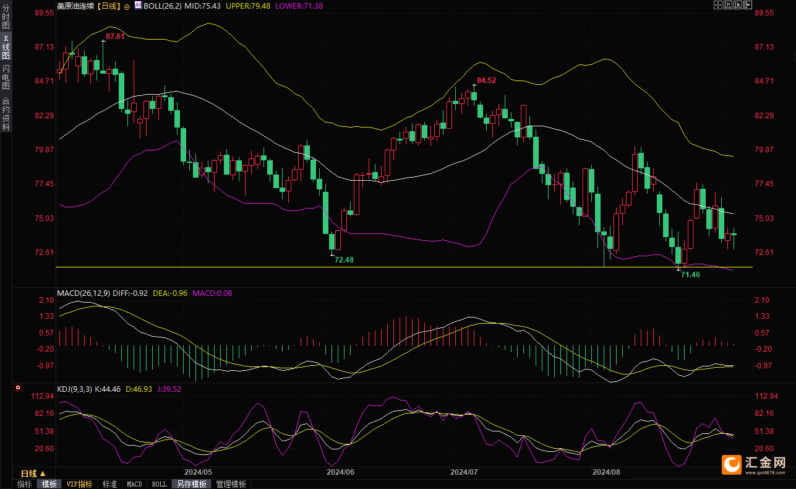Click the 管理模板 button
The image size is (796, 489).
point(231,484)
